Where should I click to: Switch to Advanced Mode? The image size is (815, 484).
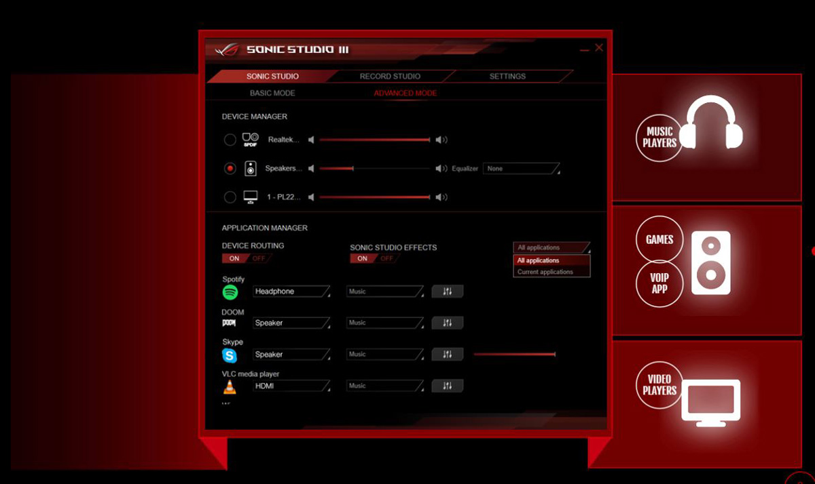point(405,93)
